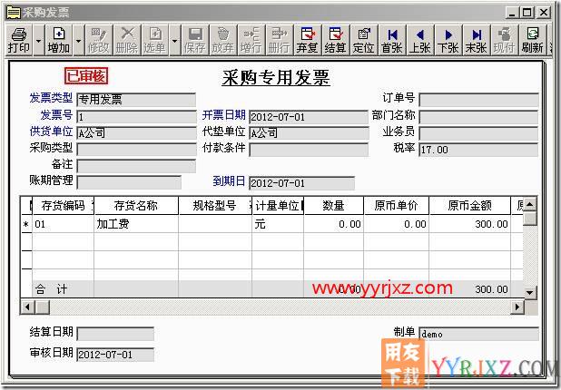This screenshot has height=390, width=561.
Task: Select the 300.00 amount cell in row 01
Action: pyautogui.click(x=469, y=224)
